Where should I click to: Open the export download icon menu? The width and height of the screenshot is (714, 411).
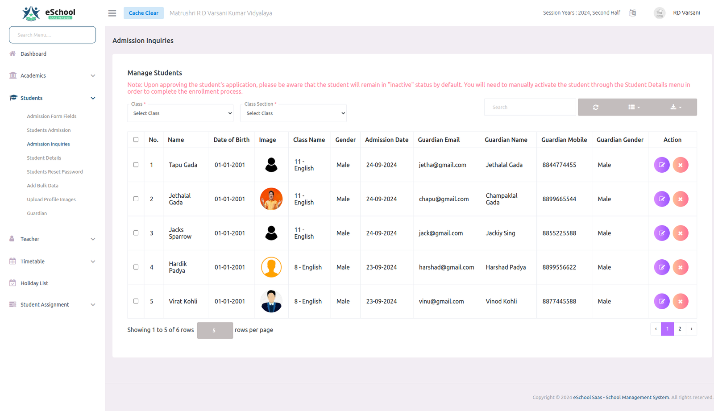[676, 107]
